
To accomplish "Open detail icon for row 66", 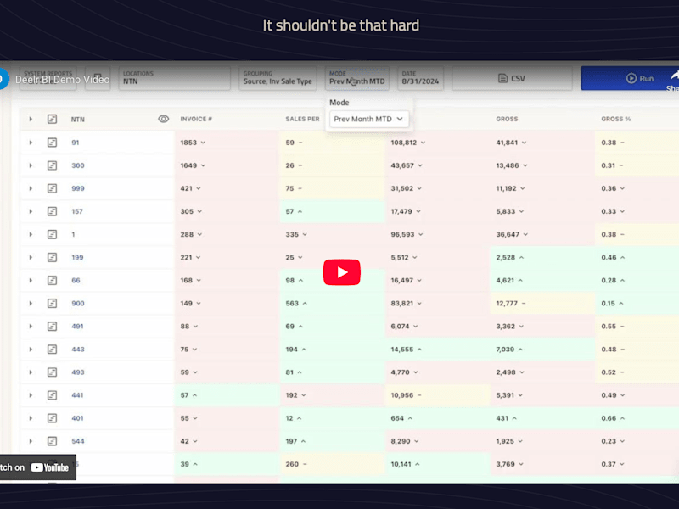I will [52, 280].
